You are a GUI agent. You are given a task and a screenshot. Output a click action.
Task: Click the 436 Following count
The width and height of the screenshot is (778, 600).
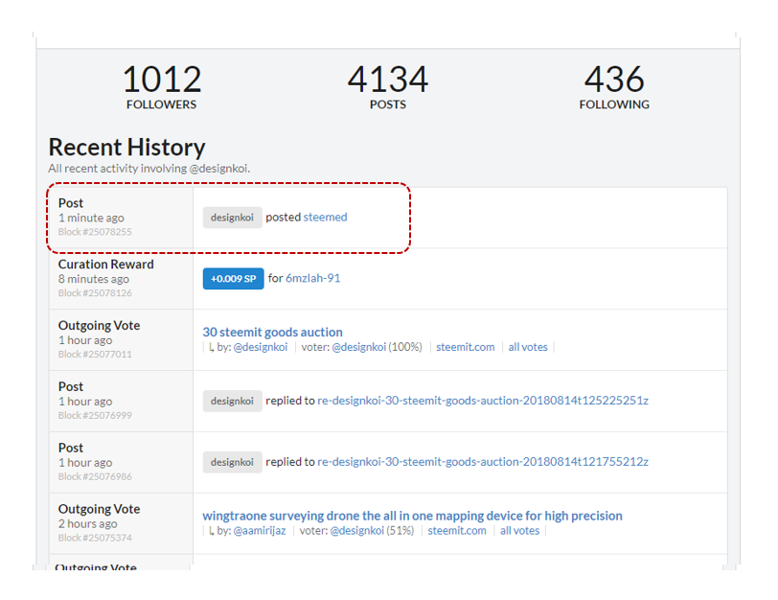[x=614, y=79]
